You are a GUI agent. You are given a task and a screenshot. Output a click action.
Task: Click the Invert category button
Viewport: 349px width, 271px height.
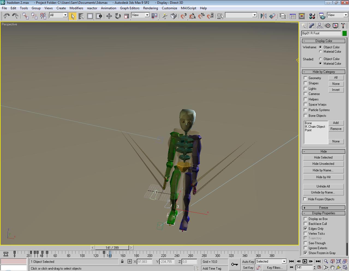click(x=336, y=90)
